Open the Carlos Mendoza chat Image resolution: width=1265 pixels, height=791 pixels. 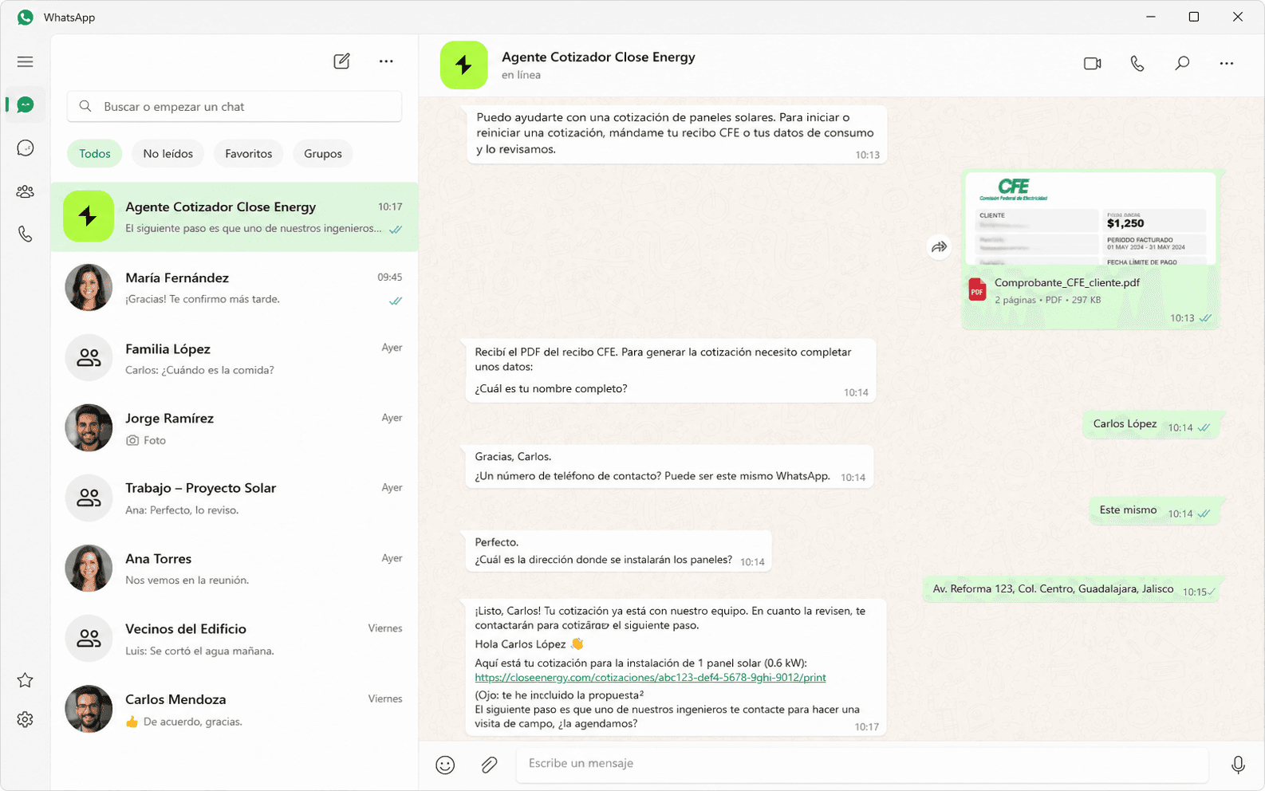coord(234,709)
